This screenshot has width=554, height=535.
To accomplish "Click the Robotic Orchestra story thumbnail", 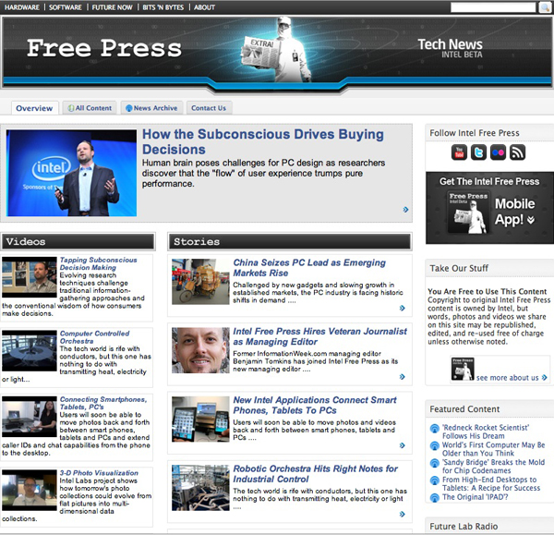I will click(x=200, y=488).
